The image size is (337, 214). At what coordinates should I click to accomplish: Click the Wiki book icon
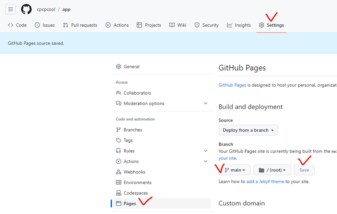pos(172,25)
